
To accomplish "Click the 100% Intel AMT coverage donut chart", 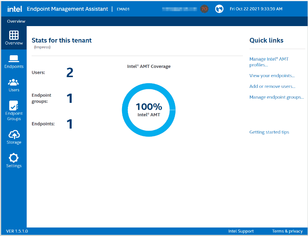I will 149,109.
